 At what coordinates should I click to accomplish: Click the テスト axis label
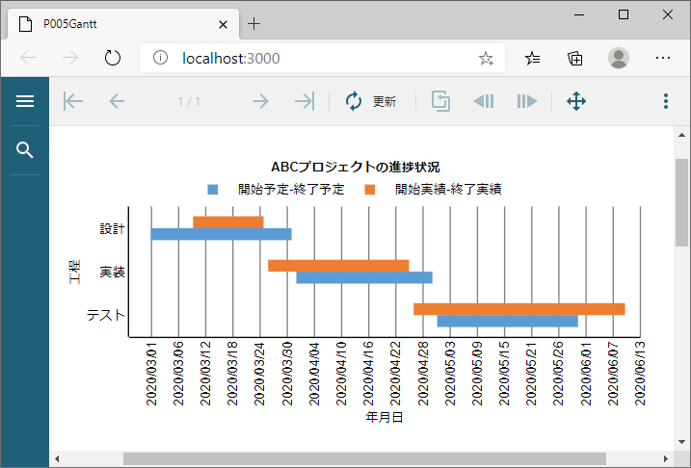click(x=106, y=315)
